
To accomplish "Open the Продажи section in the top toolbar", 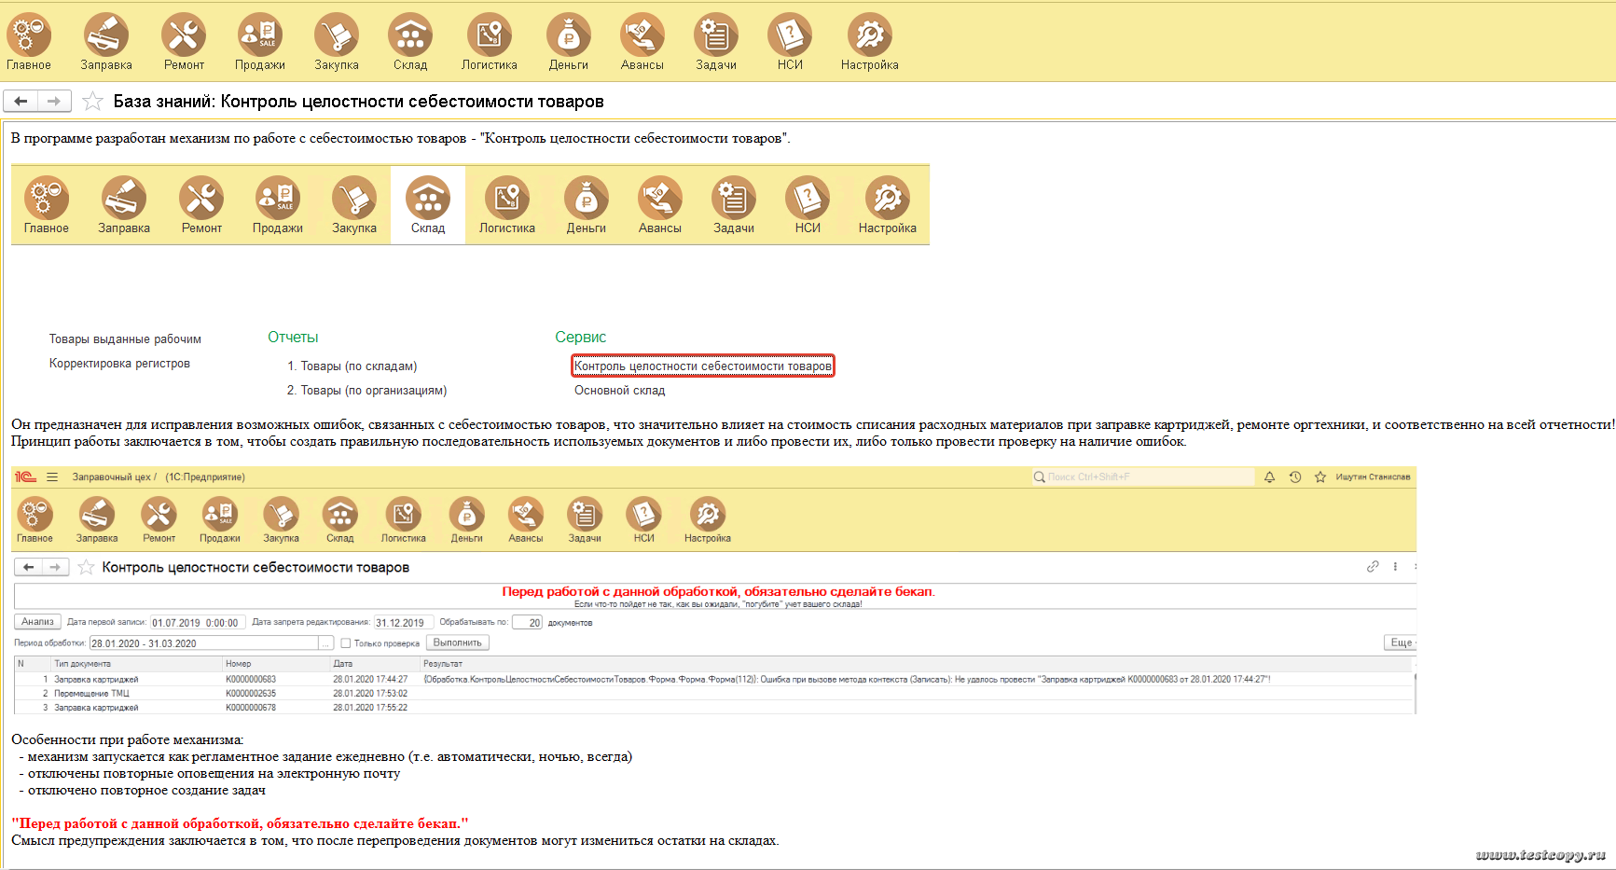I will click(260, 42).
